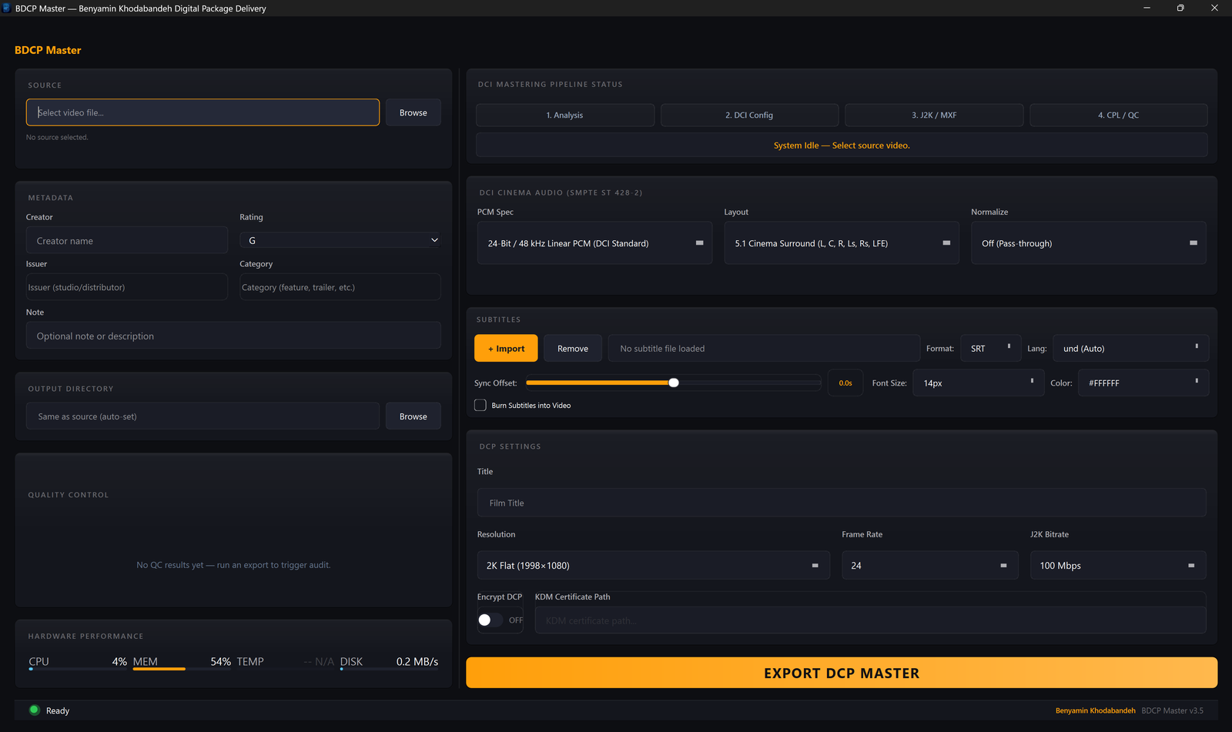Toggle the Encrypt DCP switch

(490, 620)
